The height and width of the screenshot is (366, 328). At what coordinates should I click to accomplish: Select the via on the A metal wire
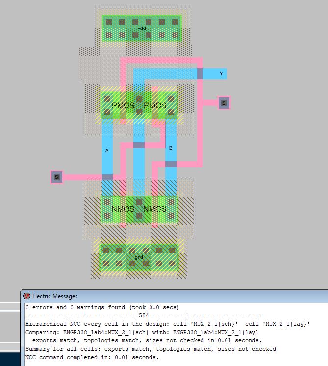107,177
